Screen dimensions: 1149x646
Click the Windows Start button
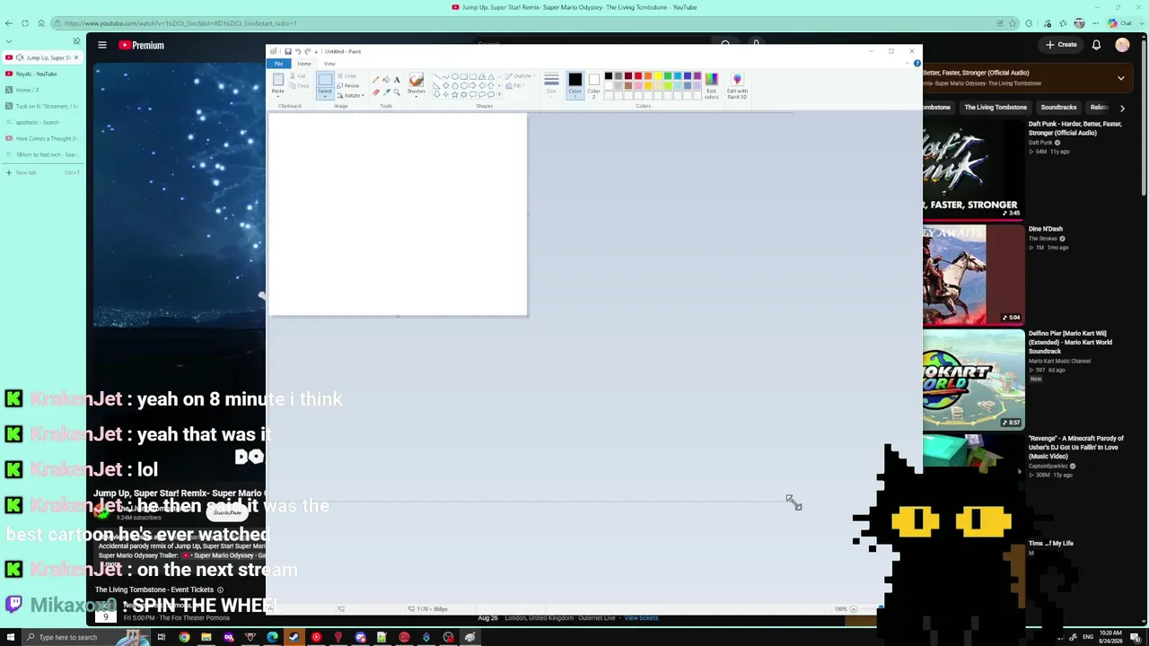[10, 637]
